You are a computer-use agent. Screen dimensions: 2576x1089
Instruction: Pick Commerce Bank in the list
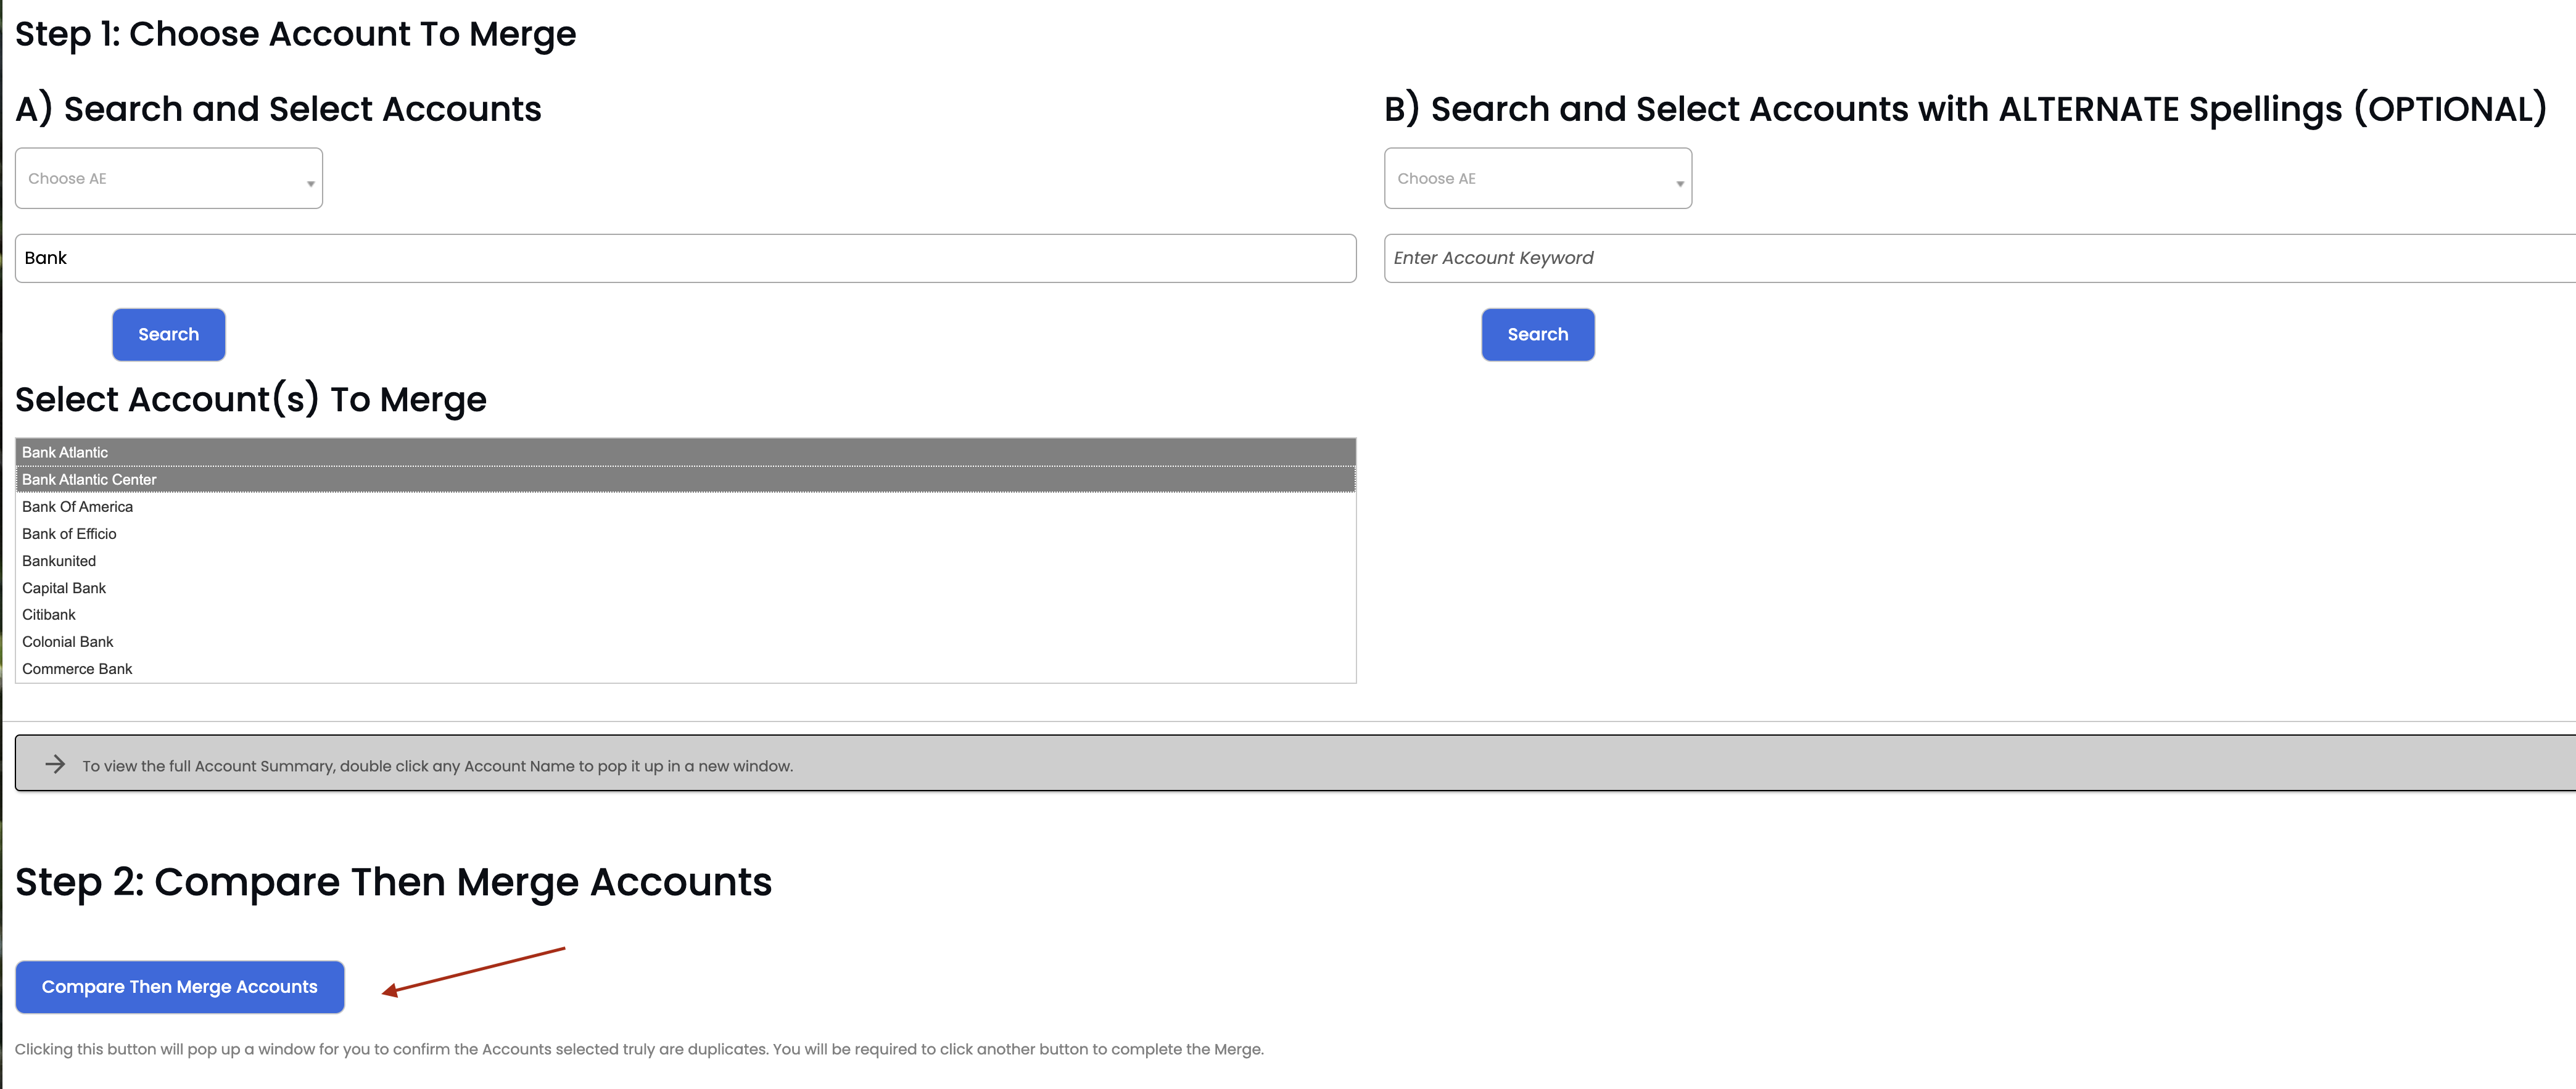click(x=686, y=668)
